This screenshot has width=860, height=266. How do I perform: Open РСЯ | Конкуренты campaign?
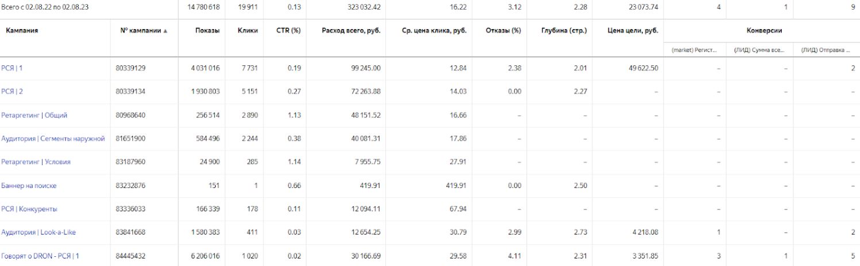[29, 209]
